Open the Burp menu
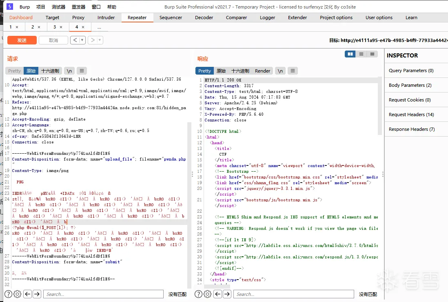The height and width of the screenshot is (302, 448). click(24, 7)
